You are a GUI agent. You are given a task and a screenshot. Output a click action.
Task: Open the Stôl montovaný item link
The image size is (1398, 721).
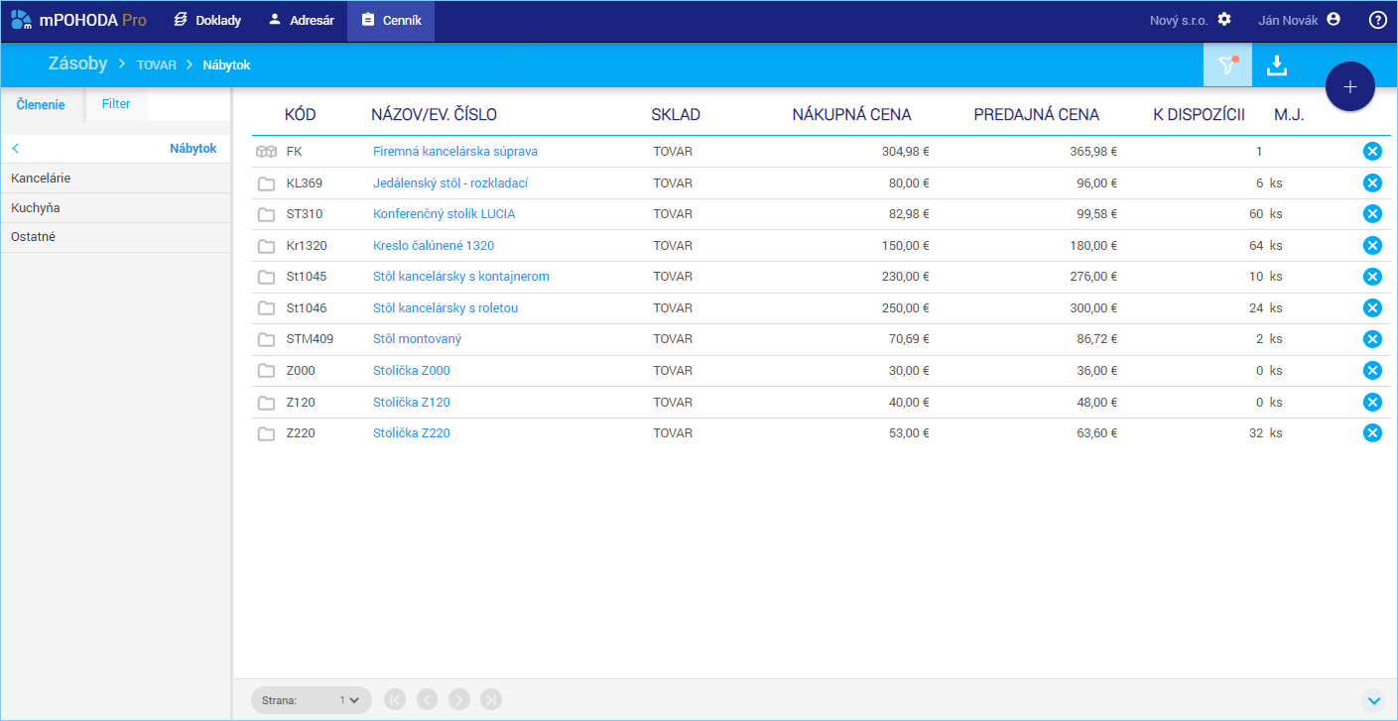(x=417, y=339)
